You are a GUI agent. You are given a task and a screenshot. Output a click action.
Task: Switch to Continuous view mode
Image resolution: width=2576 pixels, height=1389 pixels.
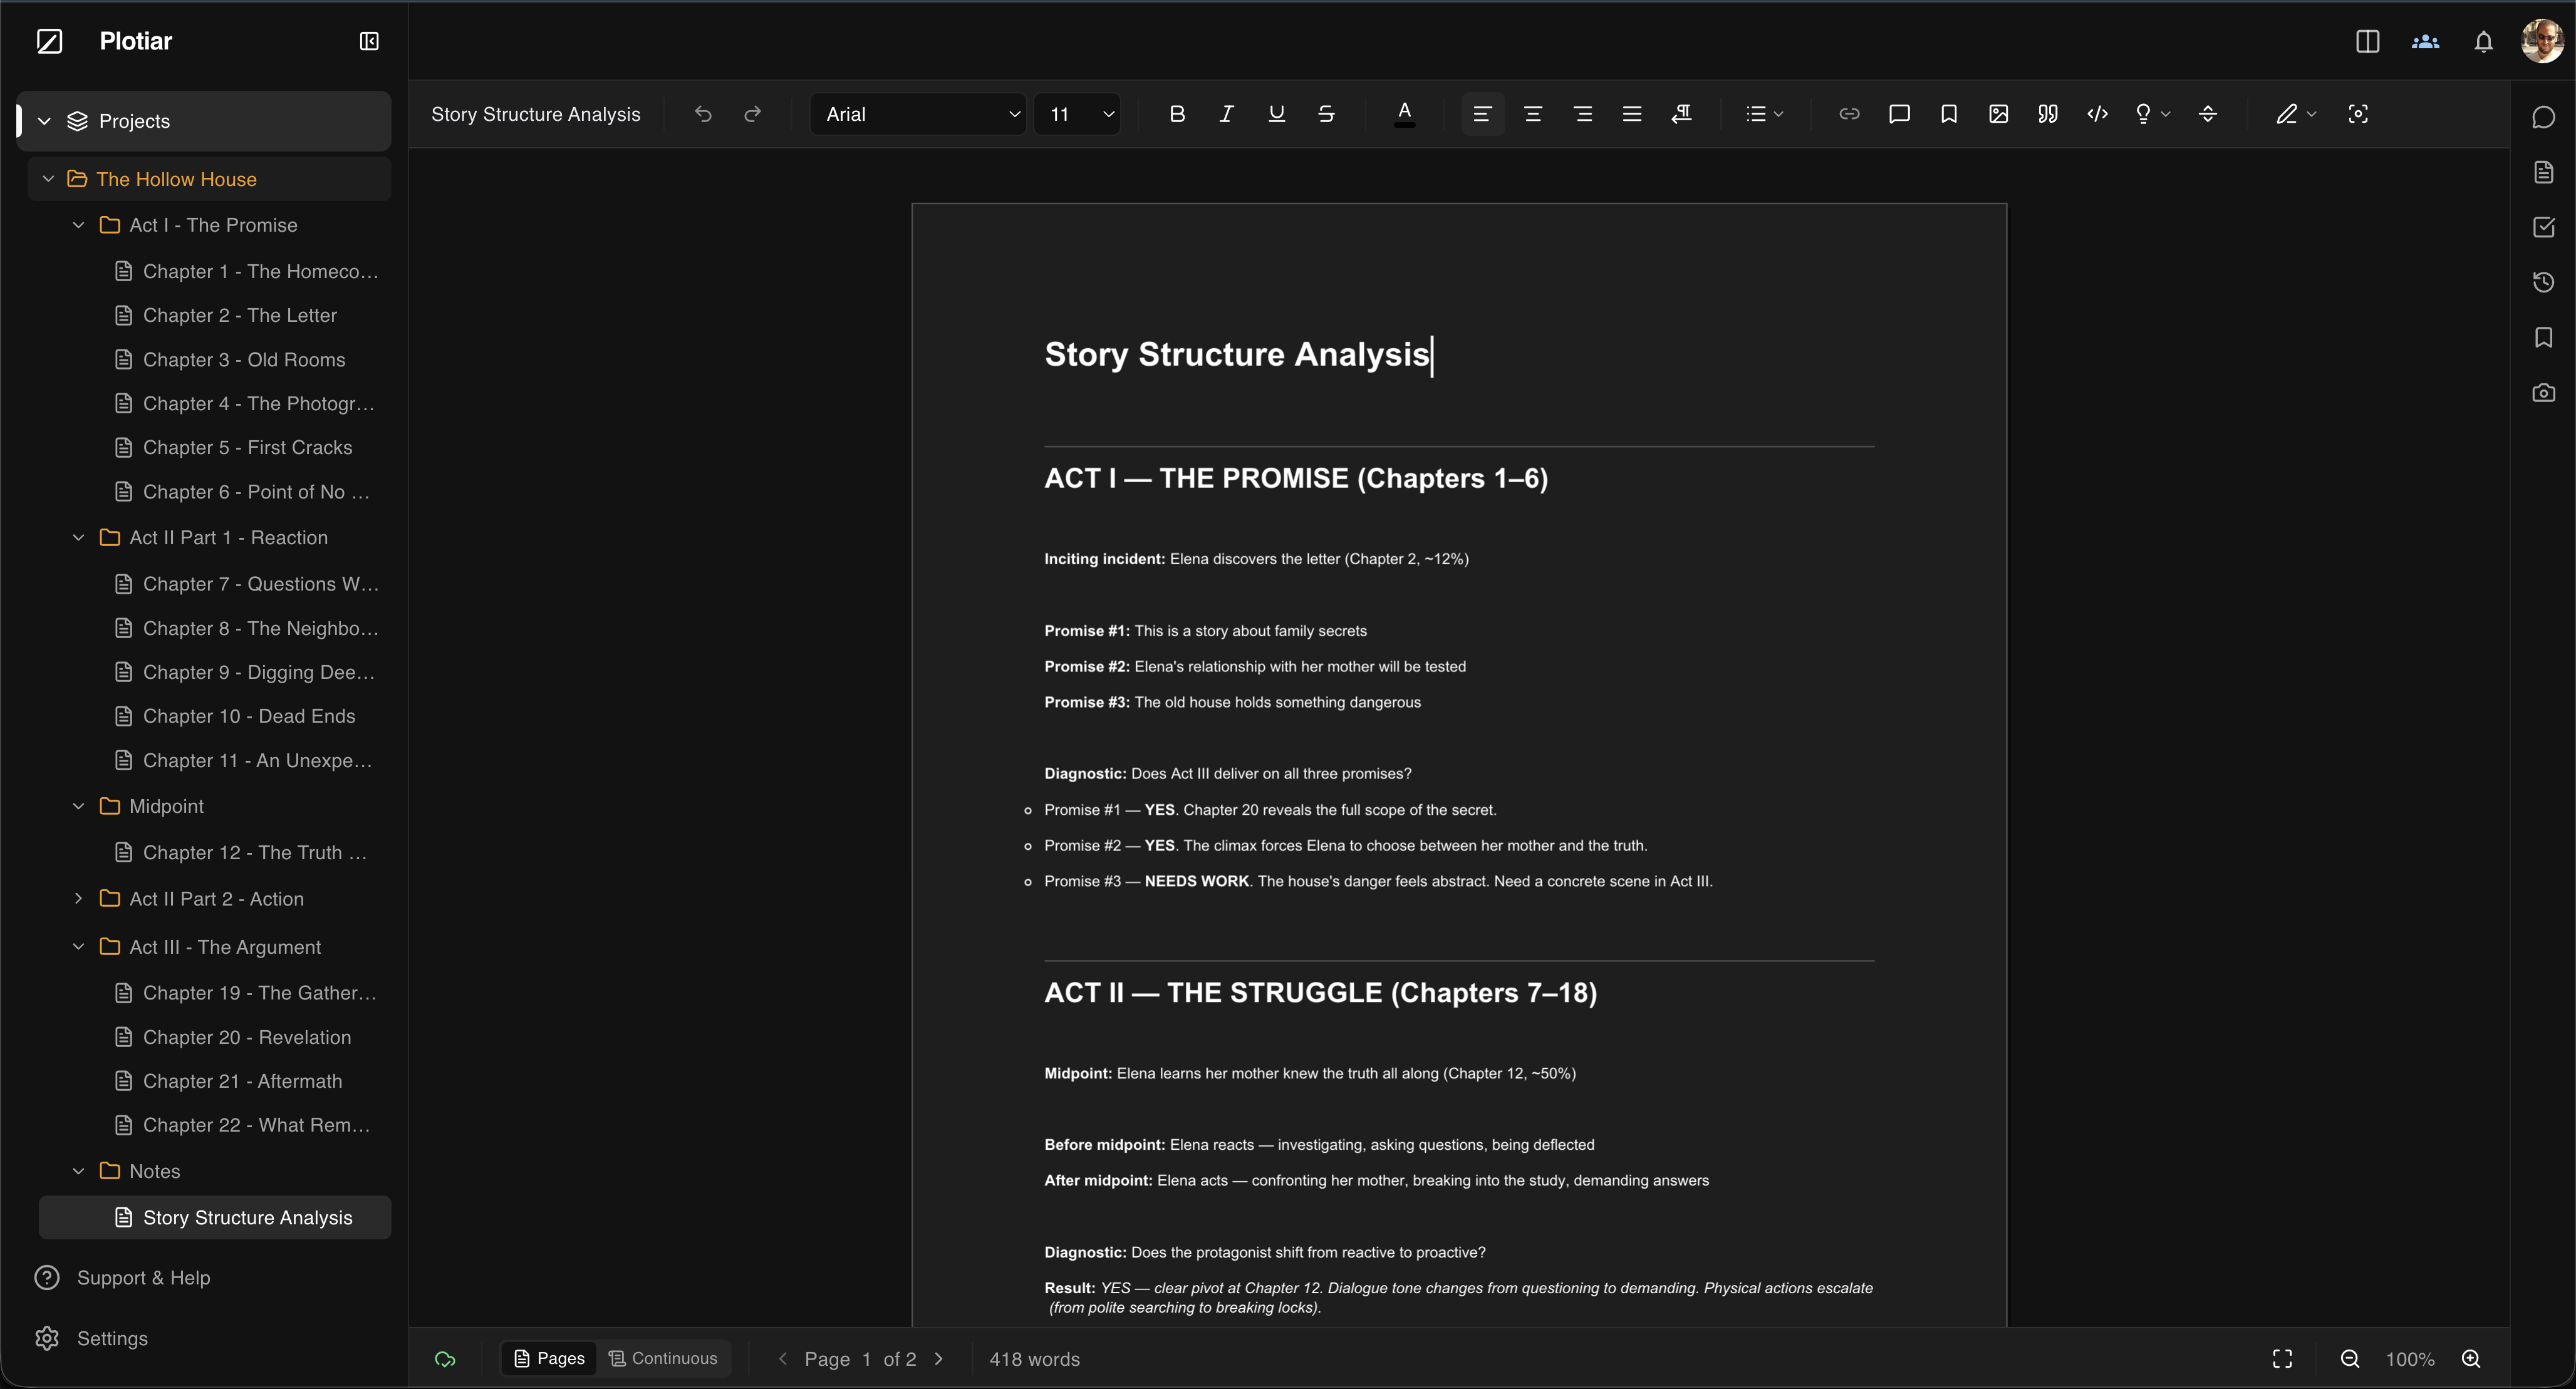[x=664, y=1358]
